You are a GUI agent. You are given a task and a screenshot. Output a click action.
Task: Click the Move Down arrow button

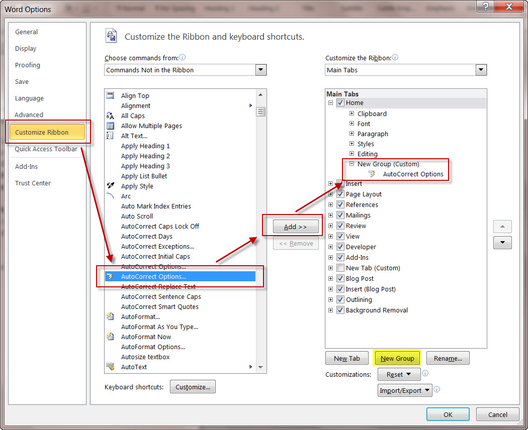[x=502, y=242]
